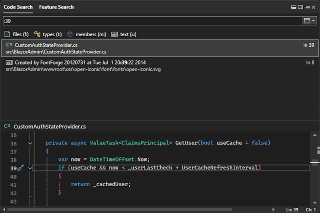Open the search box dropdown arrow
Image resolution: width=320 pixels, height=213 pixels.
pos(314,21)
